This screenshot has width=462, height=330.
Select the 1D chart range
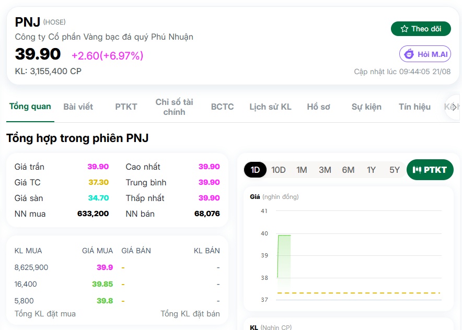[x=255, y=170]
